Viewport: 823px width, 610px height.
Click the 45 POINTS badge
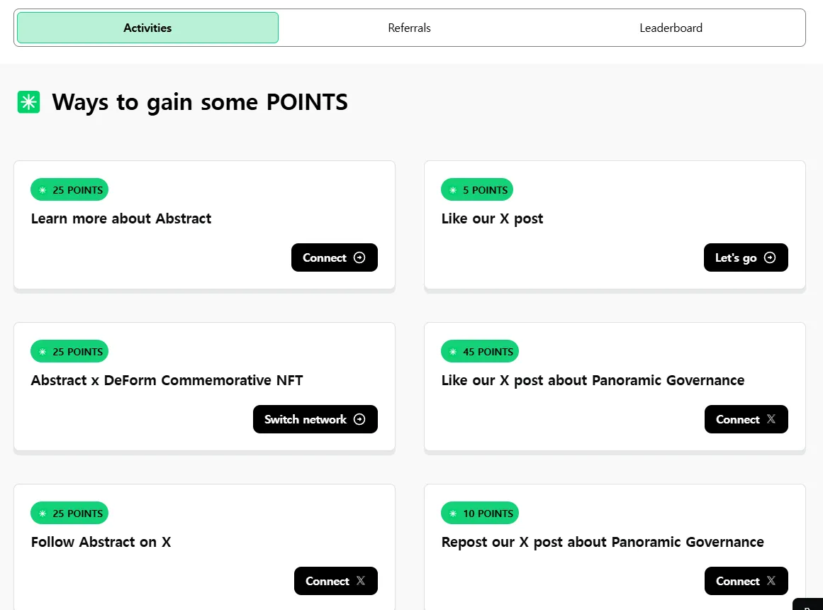pyautogui.click(x=480, y=352)
